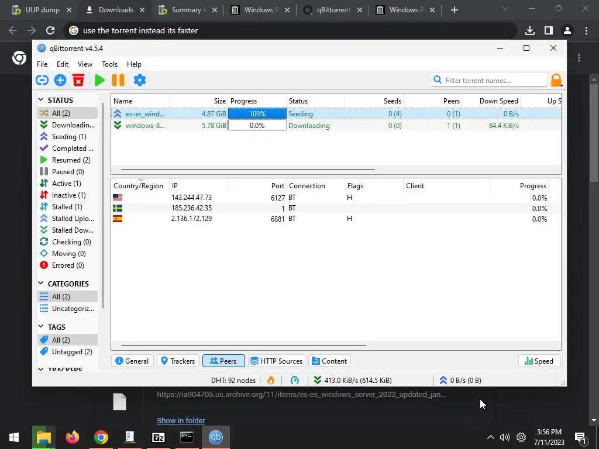
Task: Click the green Resume play icon
Action: (x=99, y=80)
